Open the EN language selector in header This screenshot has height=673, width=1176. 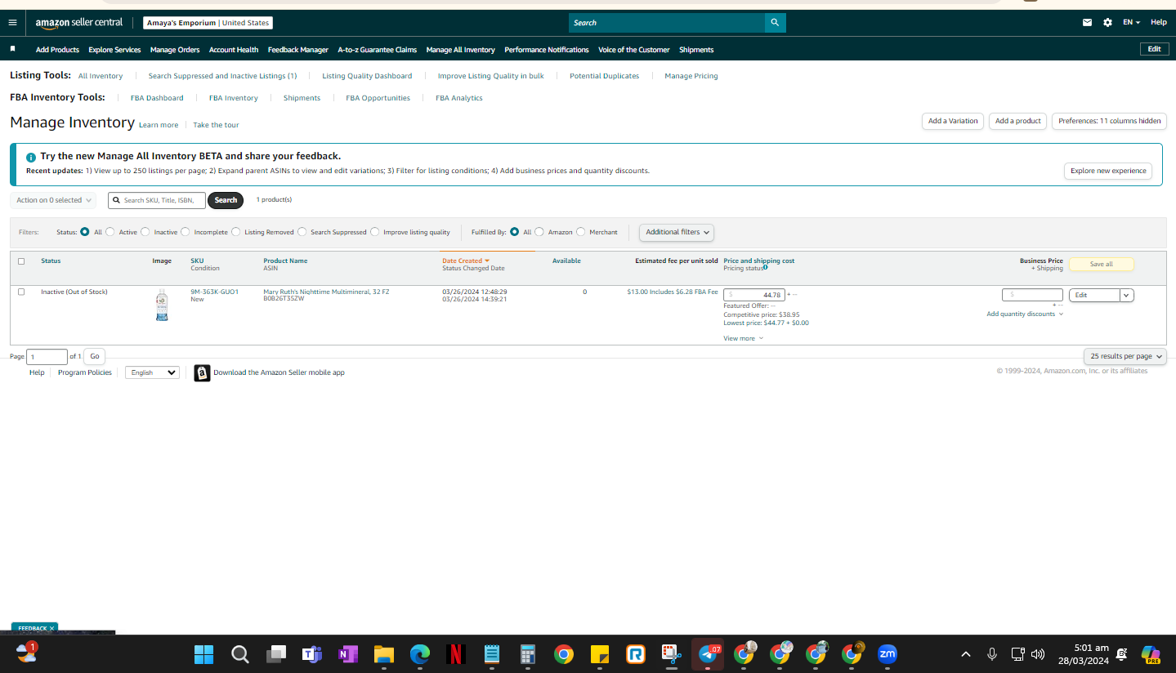[1131, 23]
